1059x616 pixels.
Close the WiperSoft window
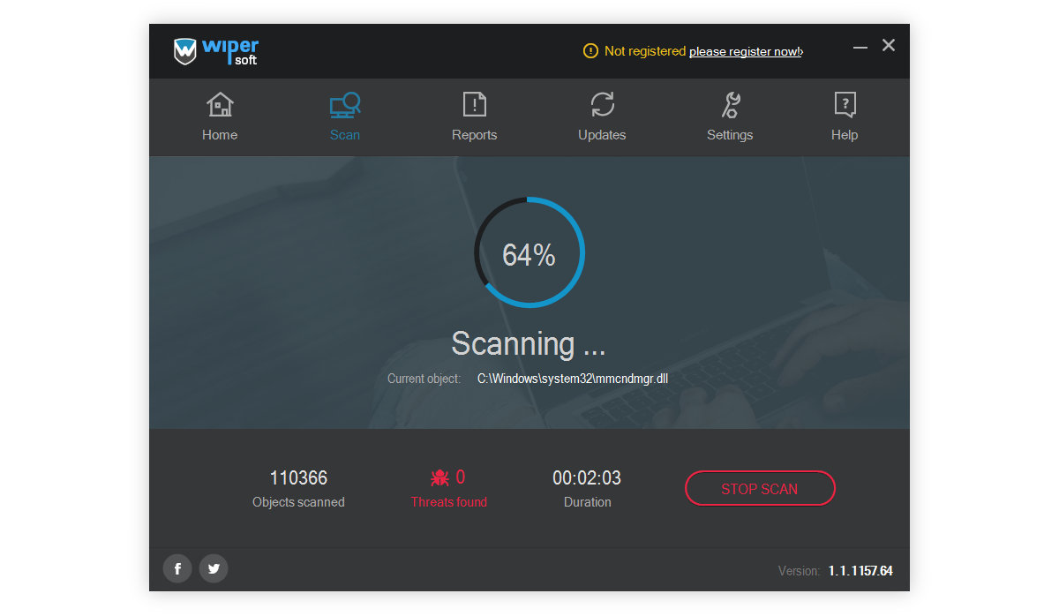click(x=889, y=45)
